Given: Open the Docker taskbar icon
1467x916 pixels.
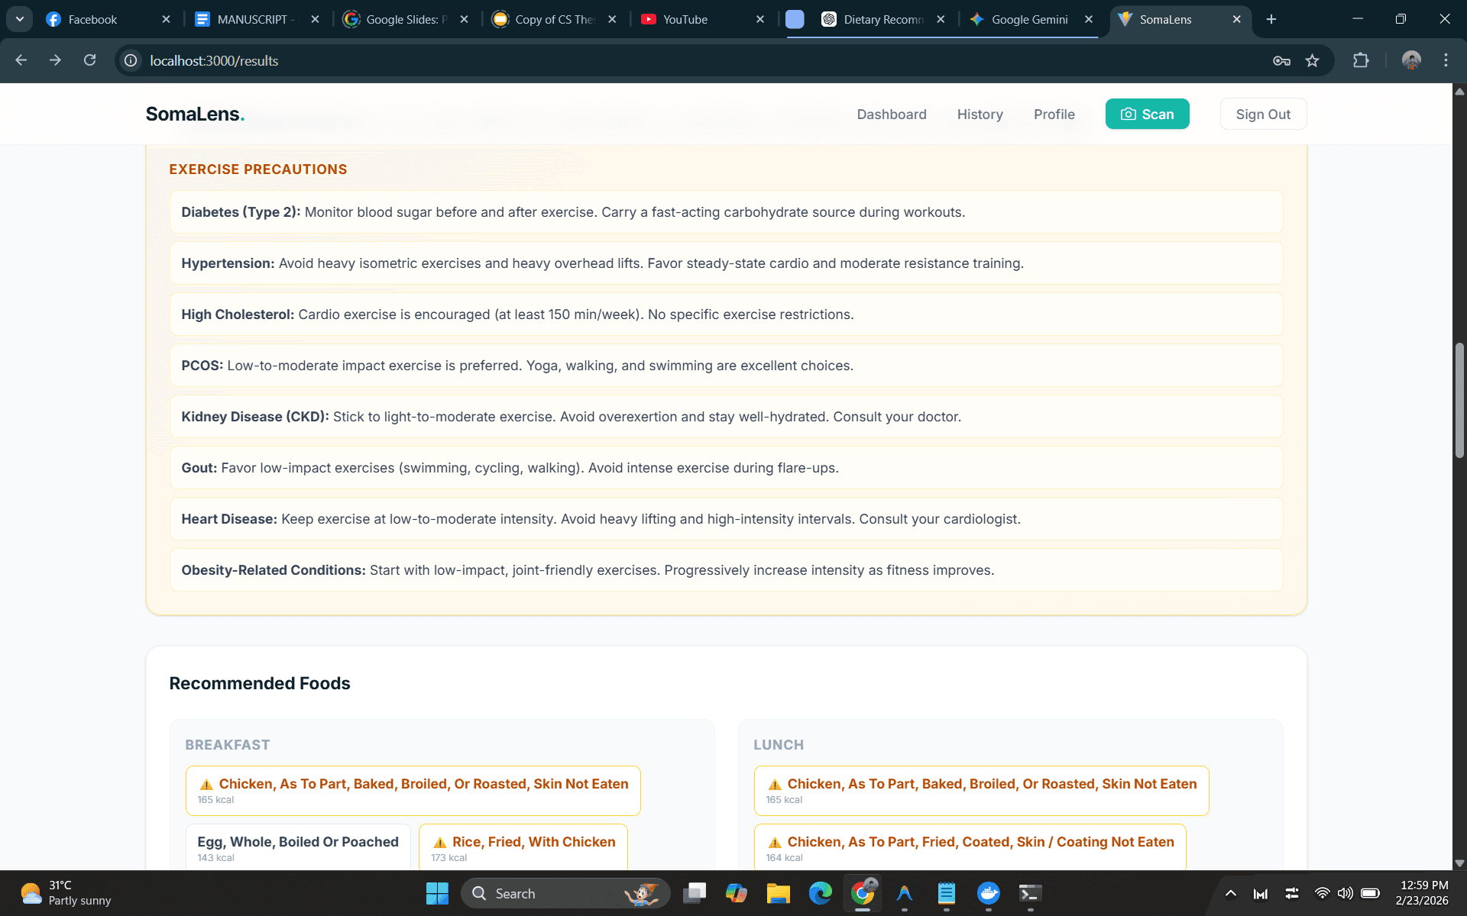Looking at the screenshot, I should 988,893.
